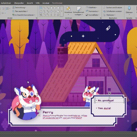This screenshot has width=137, height=137.
Task: Select the large Perry portrait image
Action: pyautogui.click(x=27, y=102)
